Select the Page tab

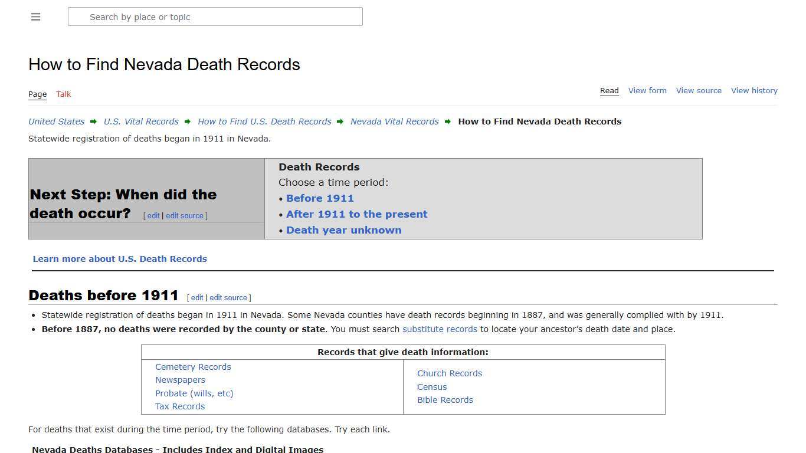tap(37, 94)
